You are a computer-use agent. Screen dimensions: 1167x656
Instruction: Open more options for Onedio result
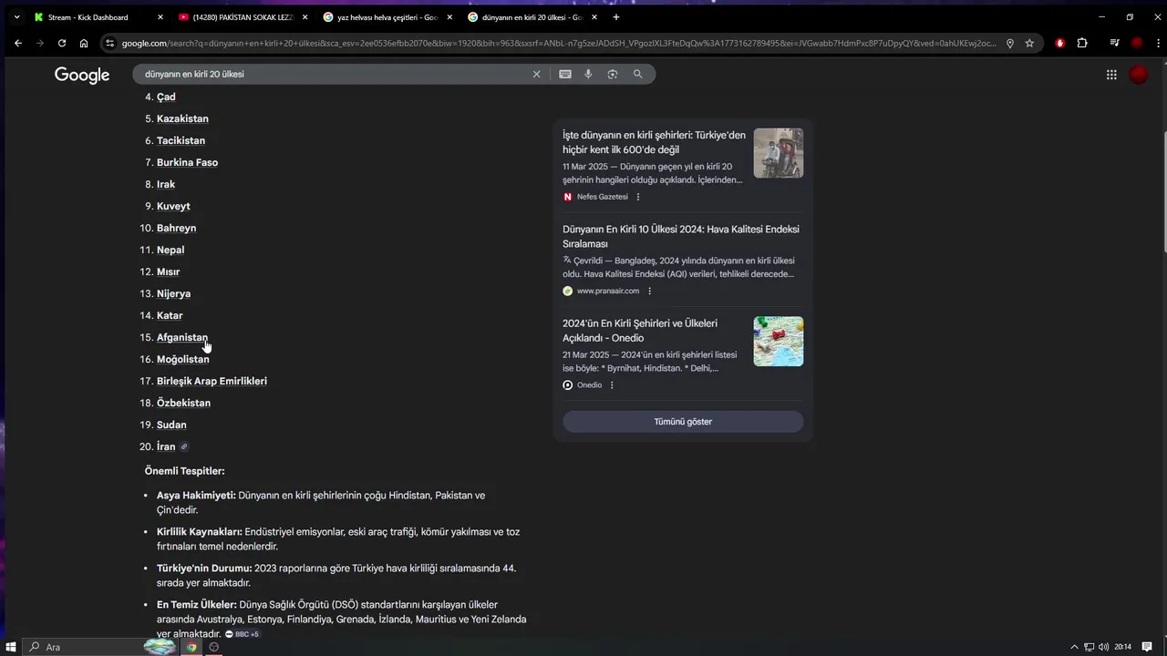point(612,385)
